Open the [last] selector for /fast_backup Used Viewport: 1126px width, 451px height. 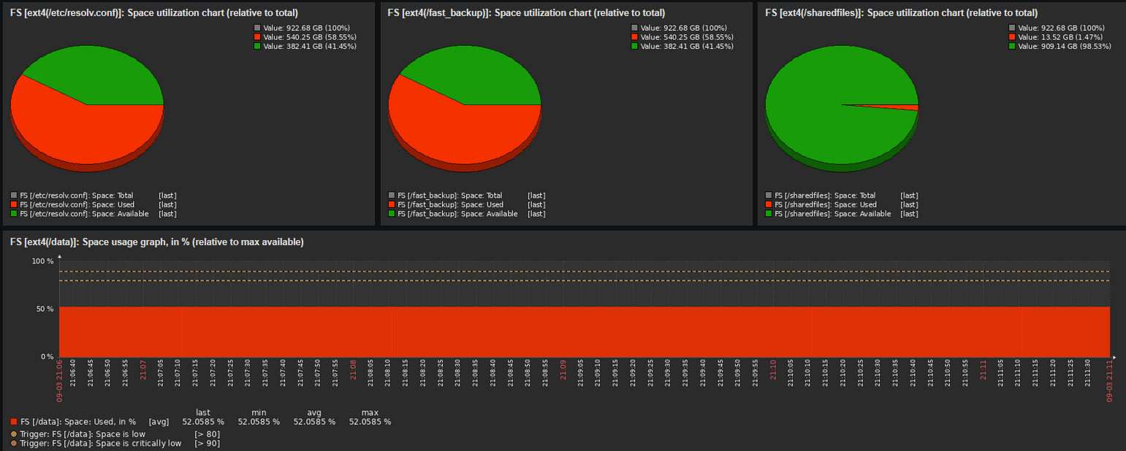536,204
